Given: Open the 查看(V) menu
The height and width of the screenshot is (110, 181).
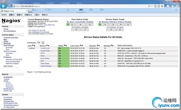Looking at the screenshot, I should pos(19,15).
